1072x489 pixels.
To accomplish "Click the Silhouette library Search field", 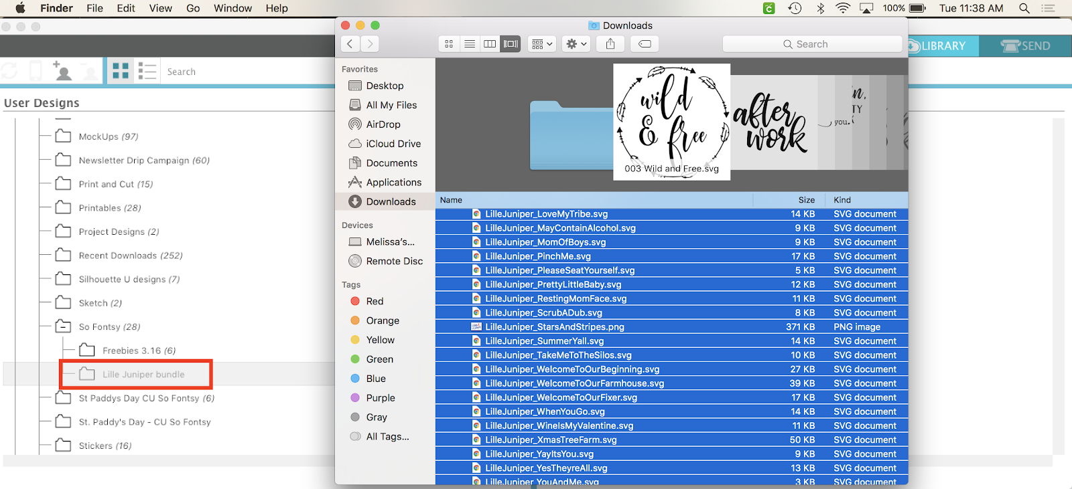I will (248, 72).
